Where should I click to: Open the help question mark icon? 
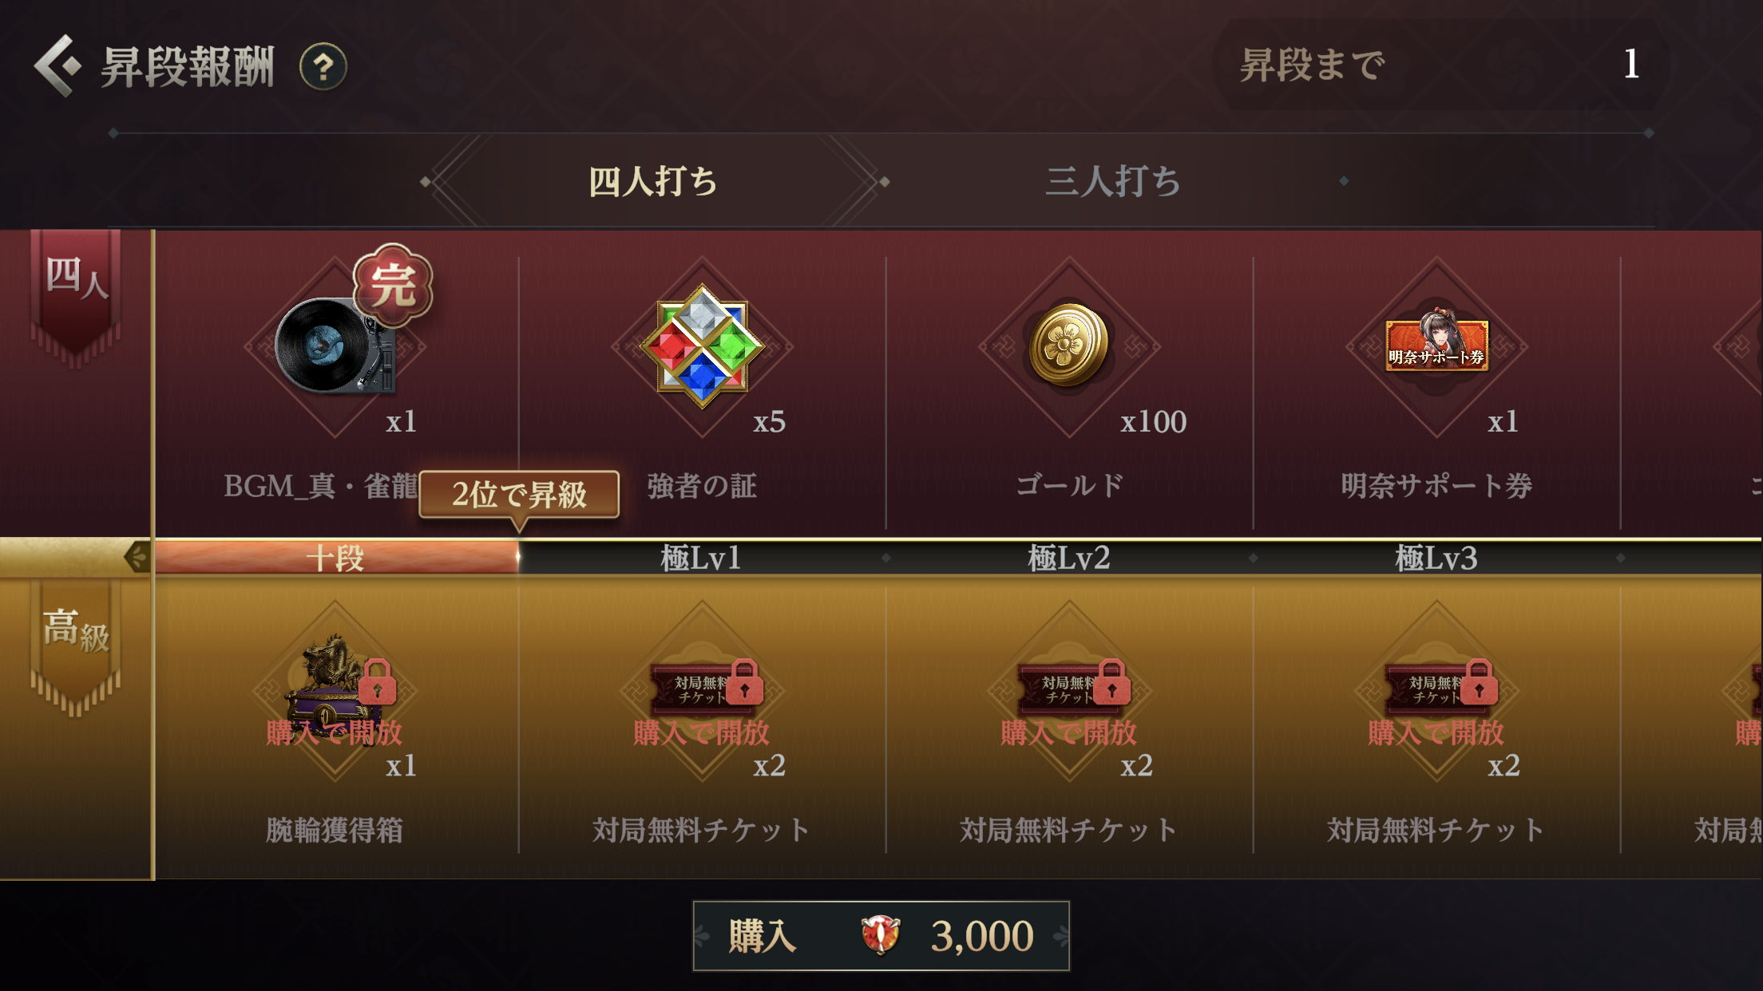coord(323,66)
